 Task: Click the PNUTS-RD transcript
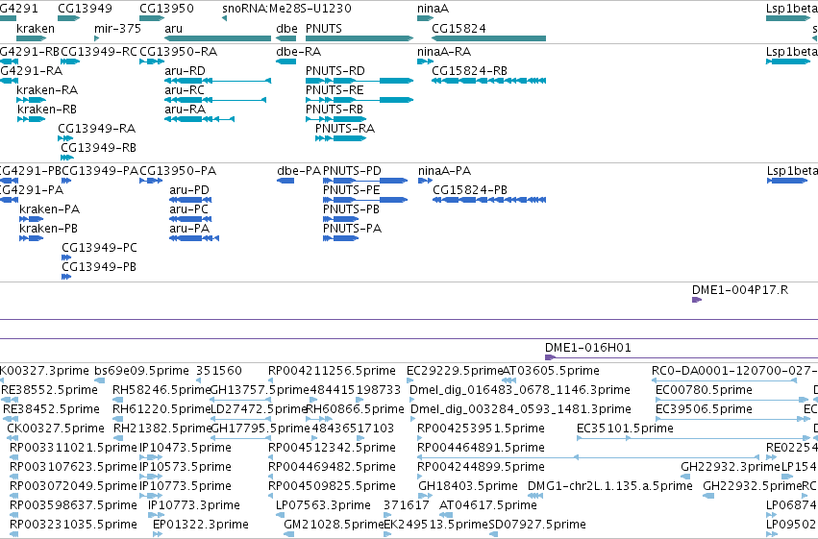coord(359,81)
